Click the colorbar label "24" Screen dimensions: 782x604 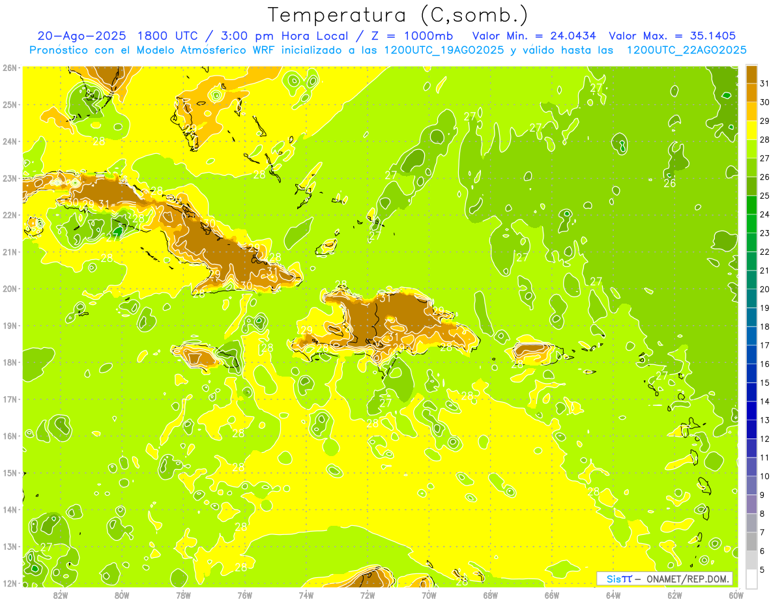pyautogui.click(x=764, y=214)
